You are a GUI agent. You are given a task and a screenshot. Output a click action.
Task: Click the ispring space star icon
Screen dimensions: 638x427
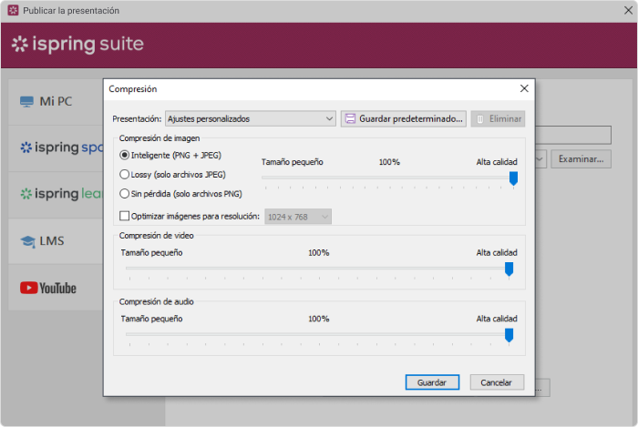point(26,147)
